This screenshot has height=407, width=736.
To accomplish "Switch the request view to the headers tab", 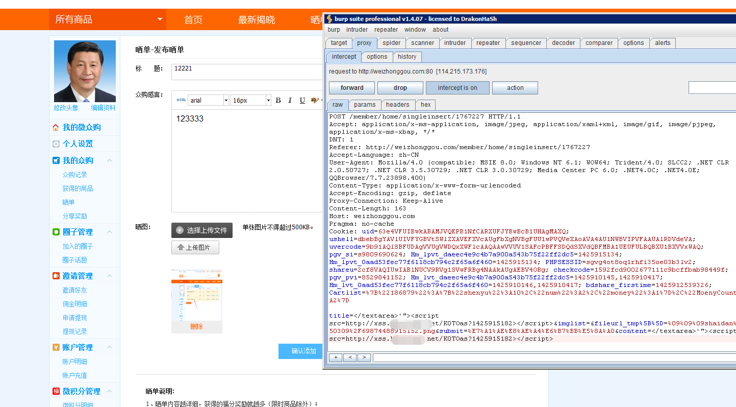I will tap(398, 105).
